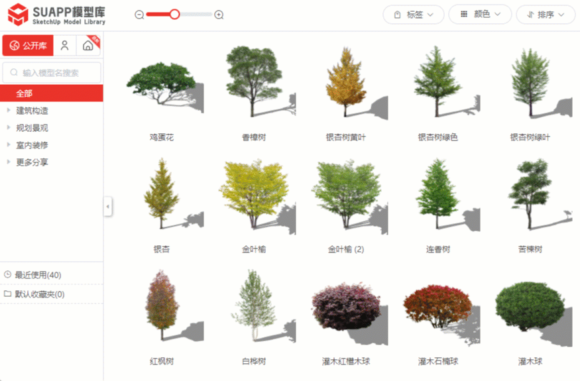The height and width of the screenshot is (381, 580).
Task: Collapse the sidebar with the arrow handle
Action: pyautogui.click(x=107, y=207)
